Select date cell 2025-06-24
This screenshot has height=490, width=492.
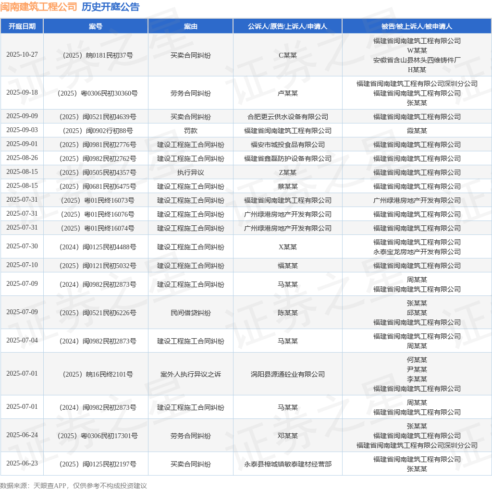[22, 435]
